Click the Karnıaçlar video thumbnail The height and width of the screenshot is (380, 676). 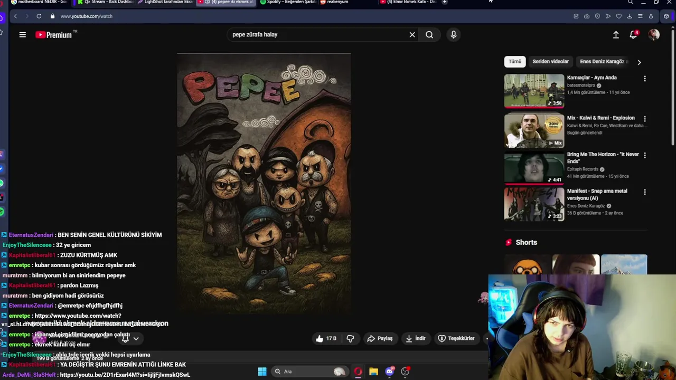click(x=534, y=91)
